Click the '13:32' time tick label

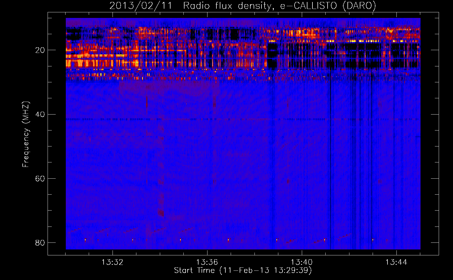pos(113,262)
